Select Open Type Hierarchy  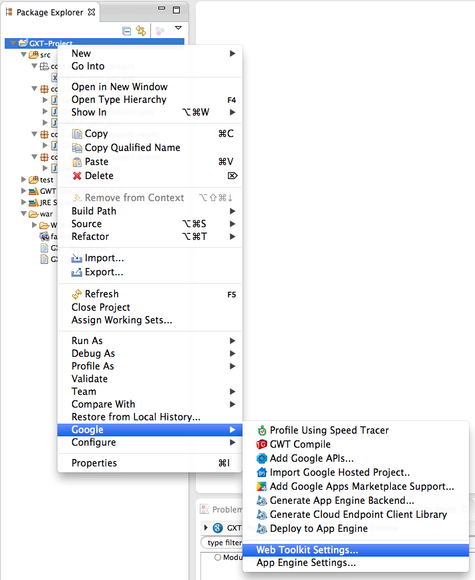pyautogui.click(x=150, y=100)
